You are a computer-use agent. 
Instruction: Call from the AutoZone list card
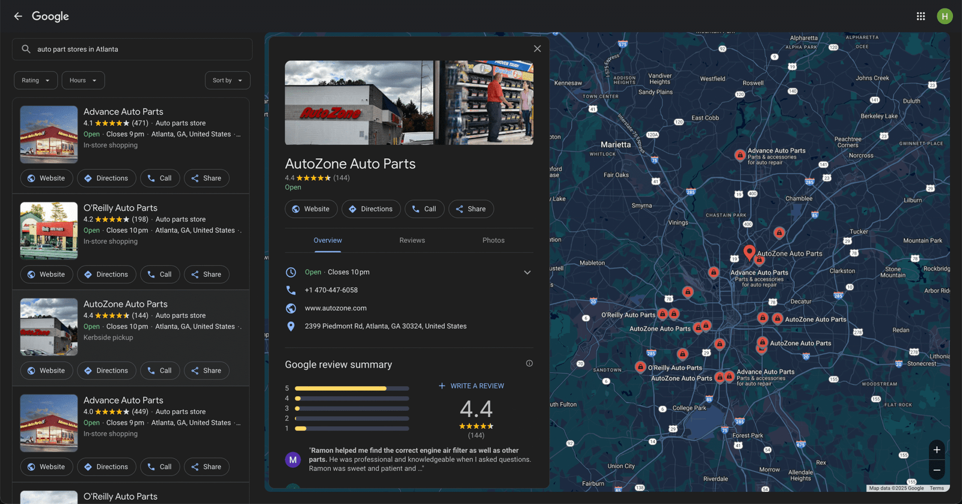click(160, 371)
